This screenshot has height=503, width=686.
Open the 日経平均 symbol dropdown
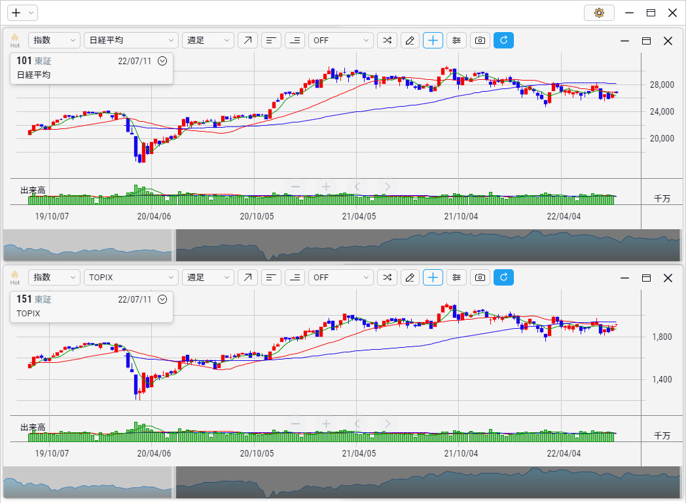click(132, 40)
